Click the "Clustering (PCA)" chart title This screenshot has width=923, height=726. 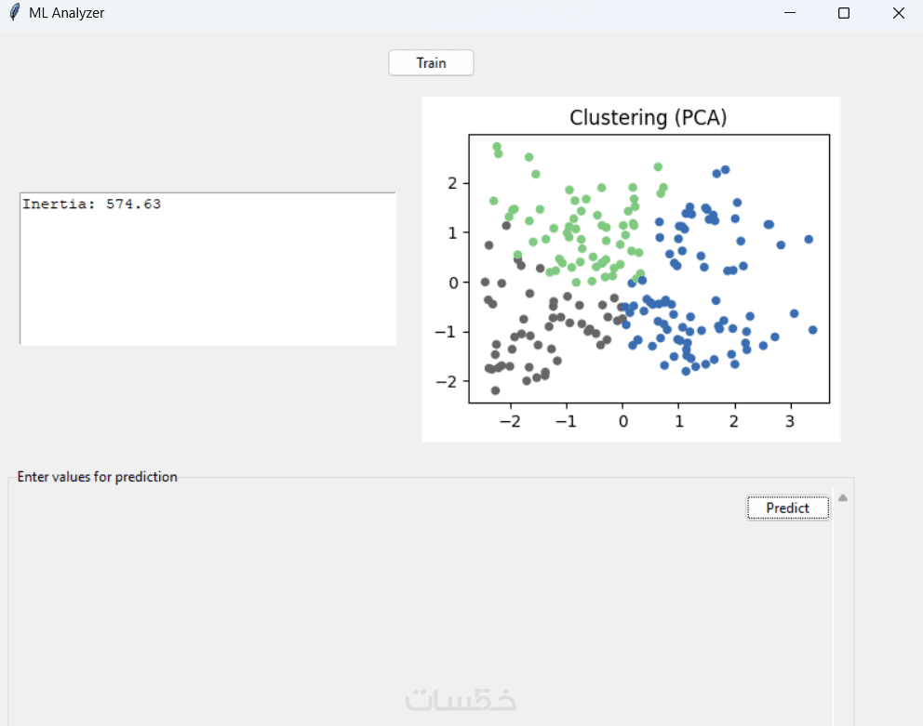click(x=648, y=118)
